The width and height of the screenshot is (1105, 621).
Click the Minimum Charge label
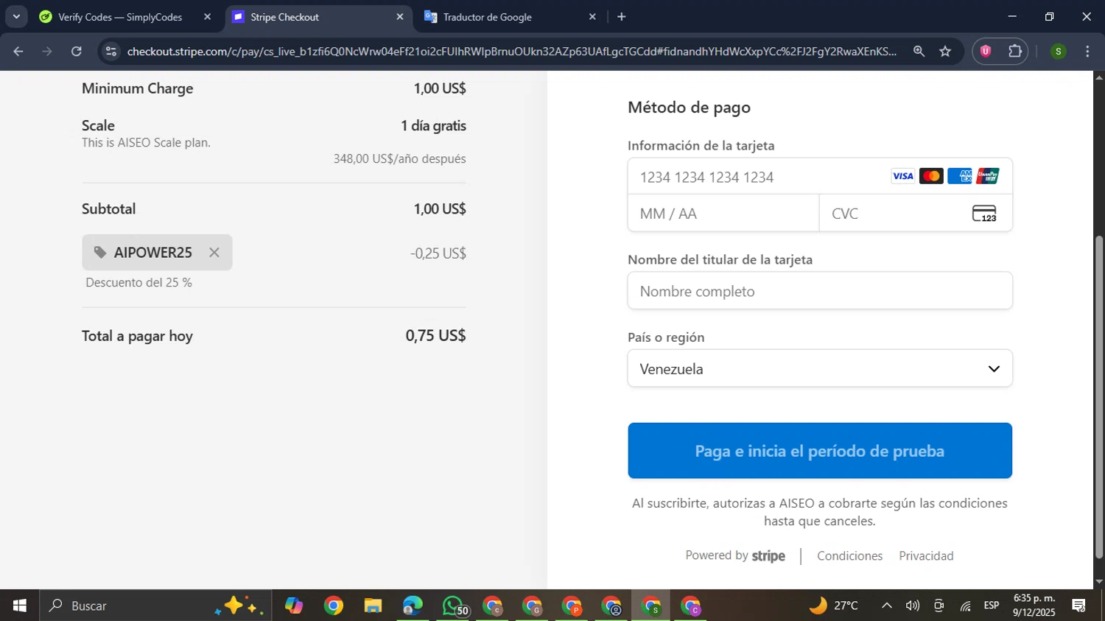(138, 88)
